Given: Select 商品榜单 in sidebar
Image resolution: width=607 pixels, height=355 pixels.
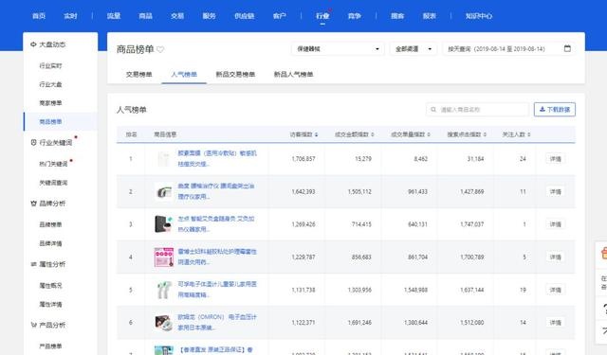Looking at the screenshot, I should click(50, 122).
